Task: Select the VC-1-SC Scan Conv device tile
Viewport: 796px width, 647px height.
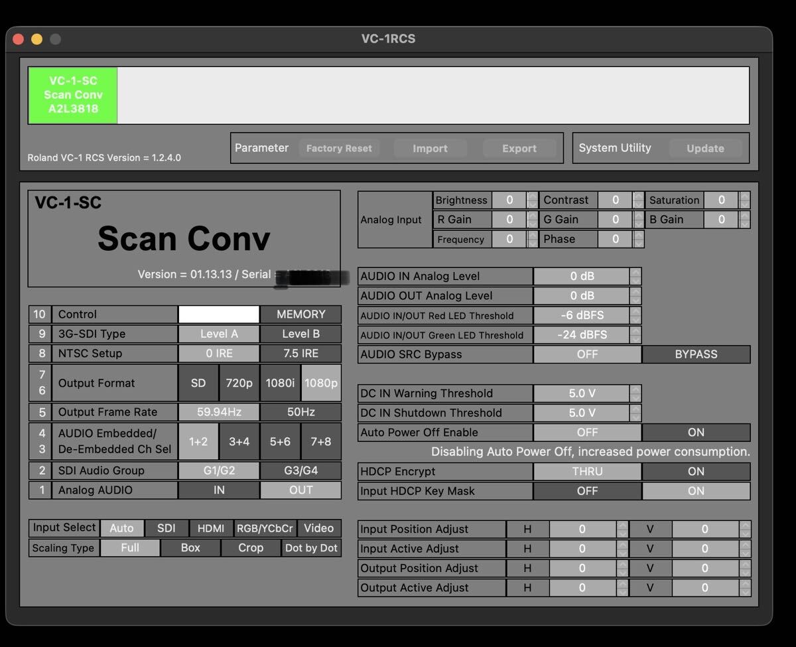Action: [73, 95]
